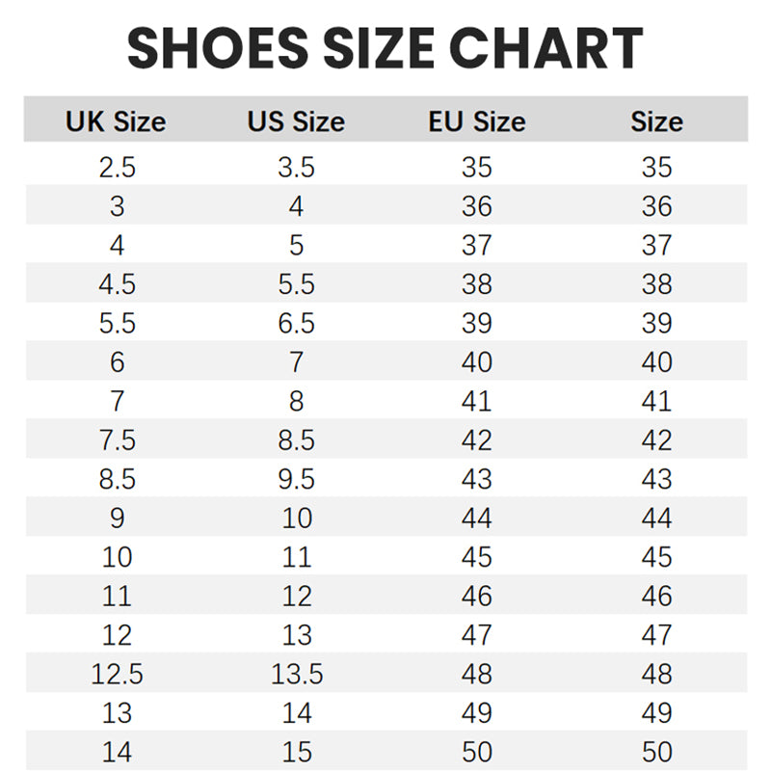
Task: Click US size 3.5 cell
Action: 296,168
